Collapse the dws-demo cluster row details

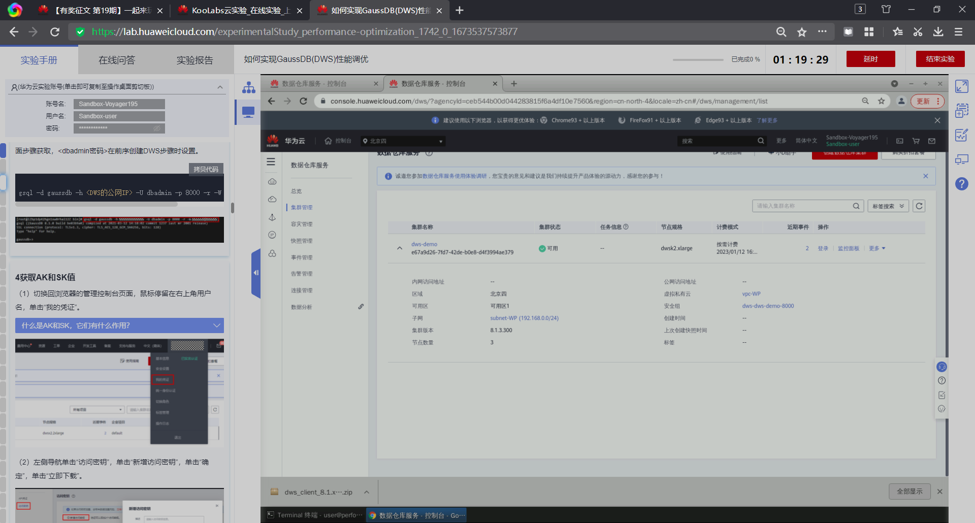click(x=400, y=248)
